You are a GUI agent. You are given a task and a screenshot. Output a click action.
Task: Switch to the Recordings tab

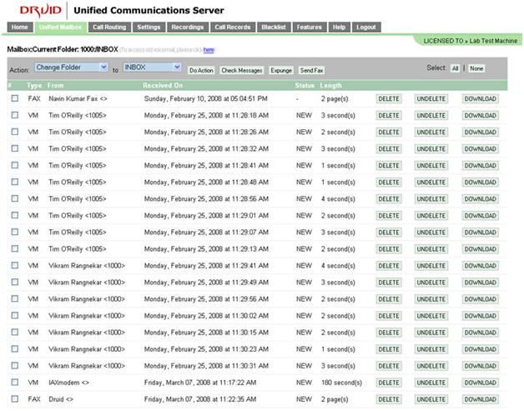(x=187, y=28)
